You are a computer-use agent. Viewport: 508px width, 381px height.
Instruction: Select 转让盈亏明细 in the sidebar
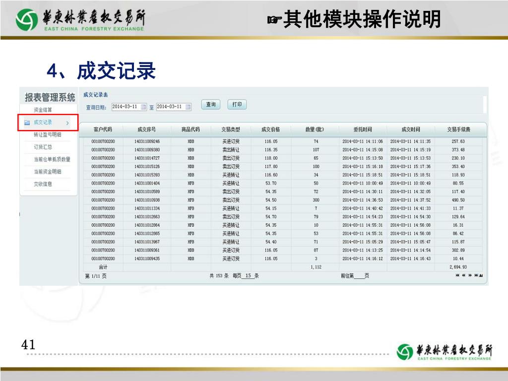pos(48,135)
